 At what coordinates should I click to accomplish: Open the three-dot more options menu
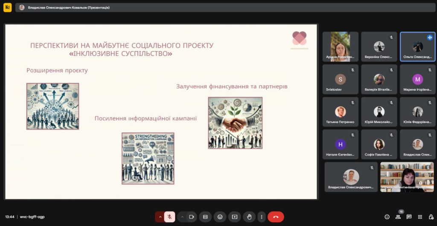pos(262,217)
